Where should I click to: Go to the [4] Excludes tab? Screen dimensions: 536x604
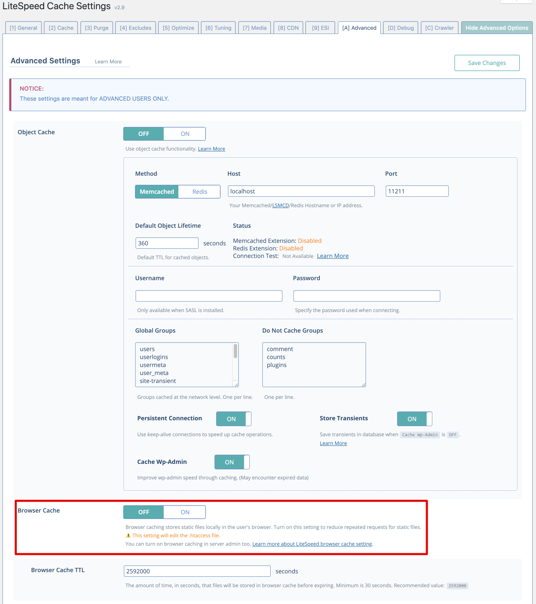click(x=136, y=28)
